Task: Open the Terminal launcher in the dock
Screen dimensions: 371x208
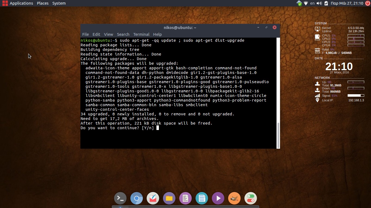Action: click(x=120, y=198)
